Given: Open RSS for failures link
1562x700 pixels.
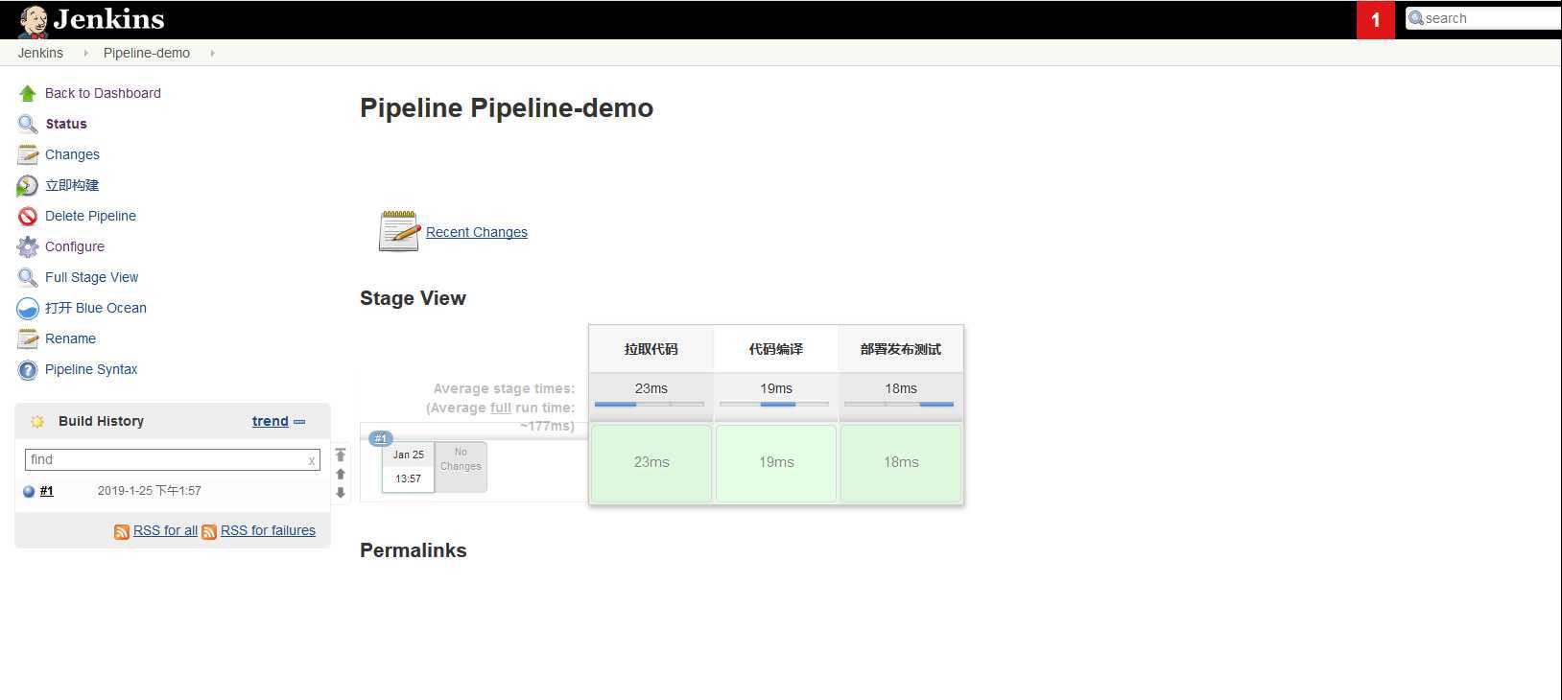Looking at the screenshot, I should (x=268, y=530).
